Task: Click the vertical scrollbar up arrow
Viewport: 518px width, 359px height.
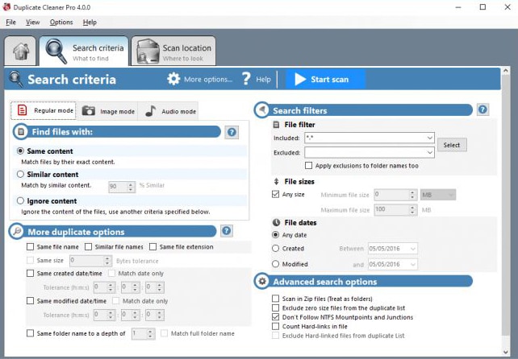Action: [506, 71]
